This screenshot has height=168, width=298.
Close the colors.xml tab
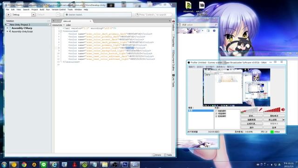click(90, 21)
